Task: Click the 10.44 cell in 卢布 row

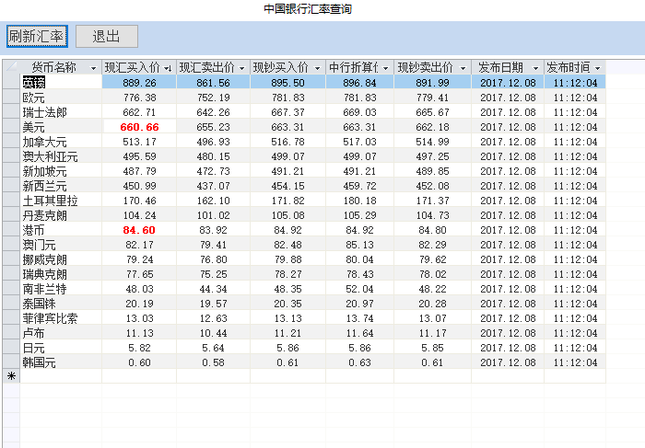Action: point(213,333)
